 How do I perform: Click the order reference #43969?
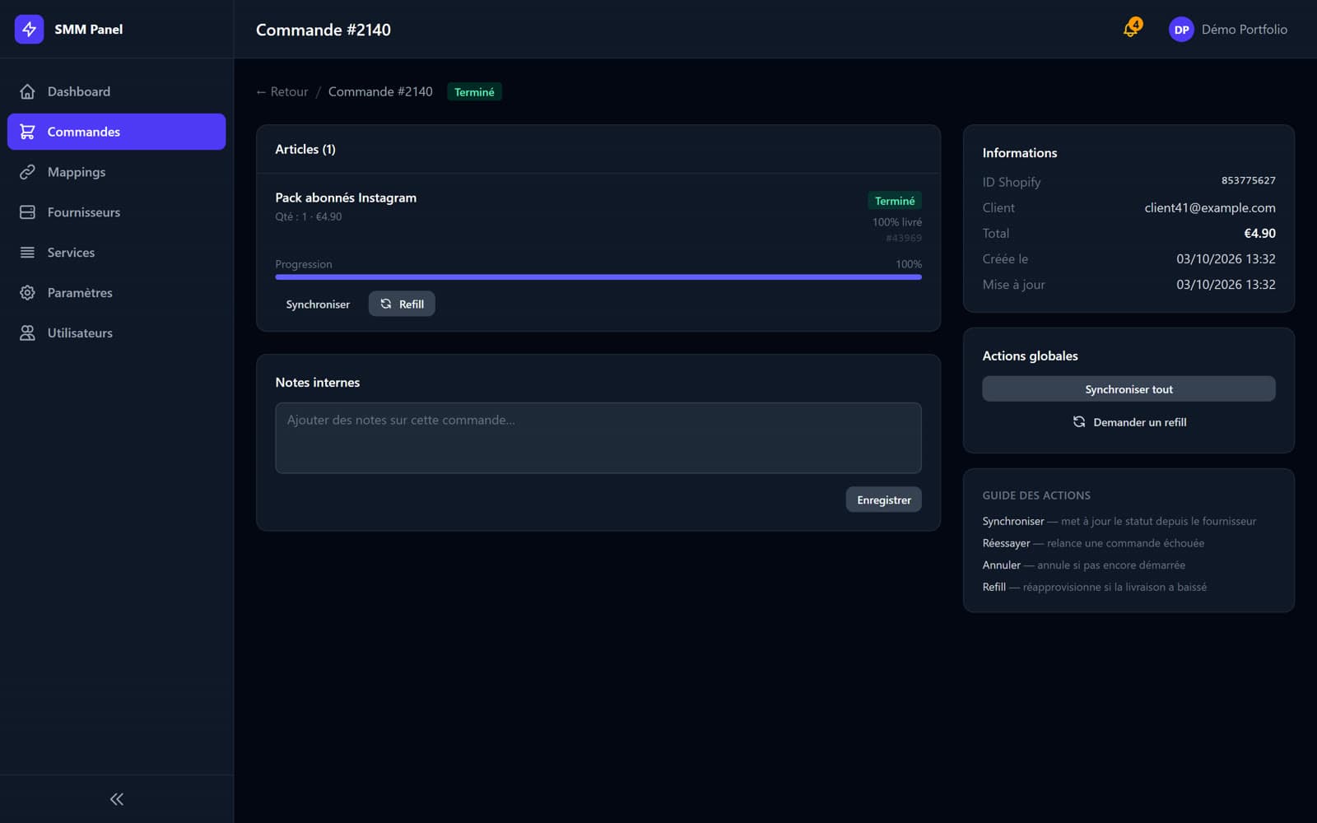[x=904, y=238]
